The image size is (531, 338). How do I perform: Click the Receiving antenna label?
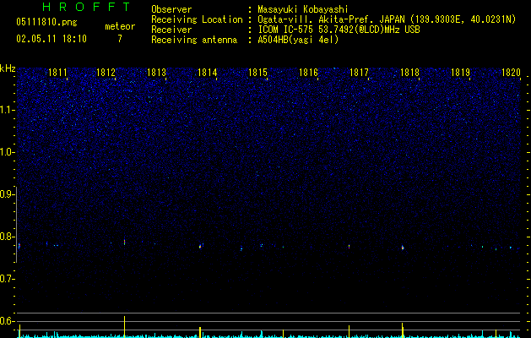pos(194,40)
